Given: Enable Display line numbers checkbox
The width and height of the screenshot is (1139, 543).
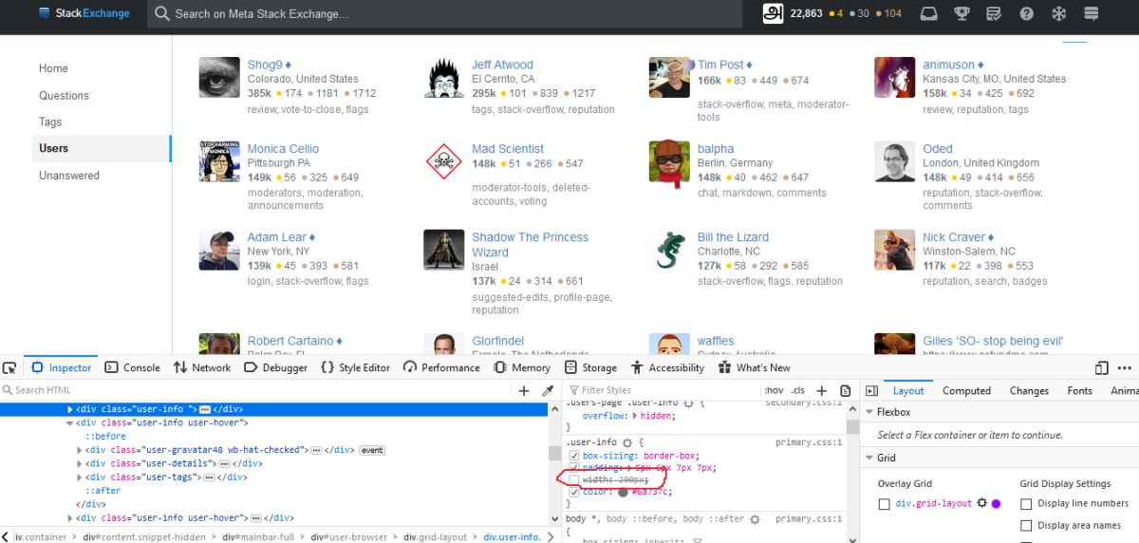Looking at the screenshot, I should [1026, 503].
